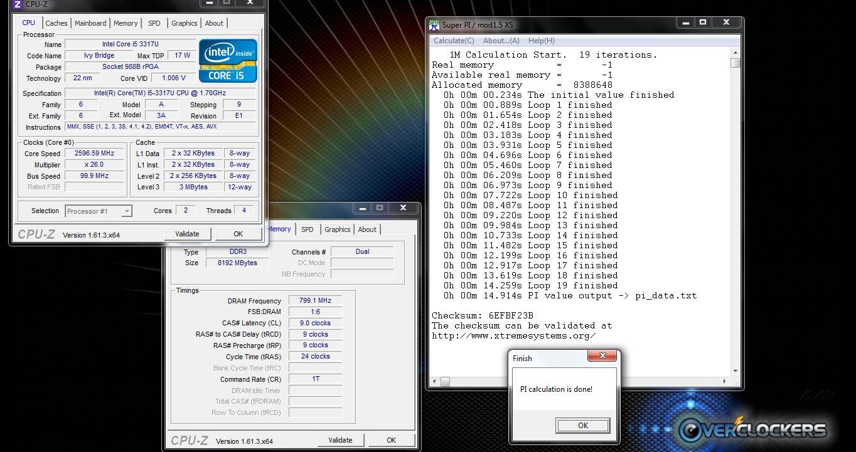Click the CPU-Z app icon in title bar
This screenshot has width=856, height=452.
[17, 4]
